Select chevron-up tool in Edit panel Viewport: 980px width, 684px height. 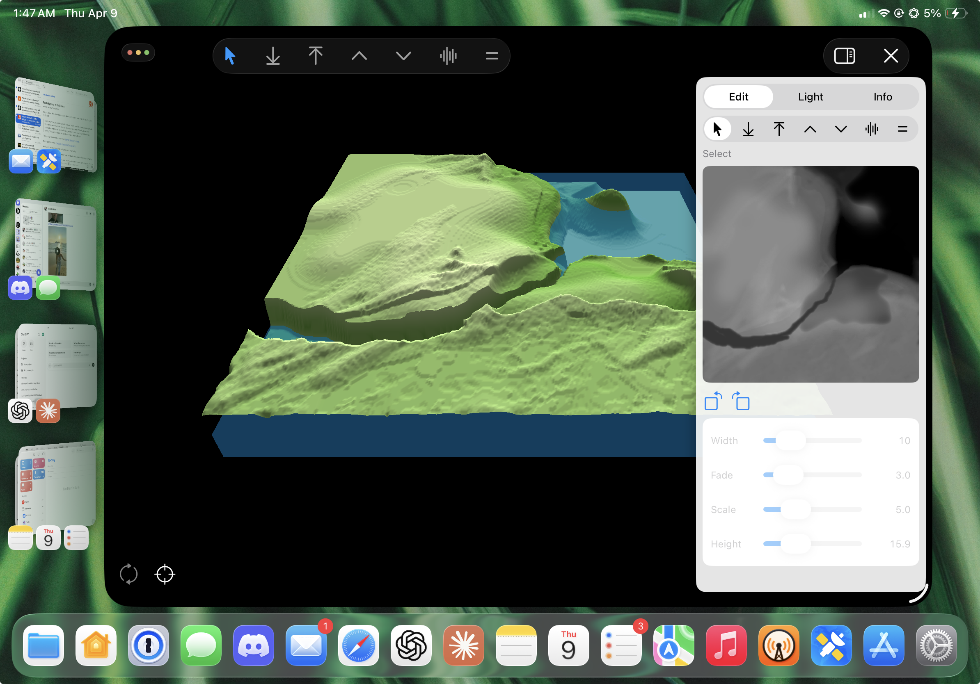pos(810,129)
